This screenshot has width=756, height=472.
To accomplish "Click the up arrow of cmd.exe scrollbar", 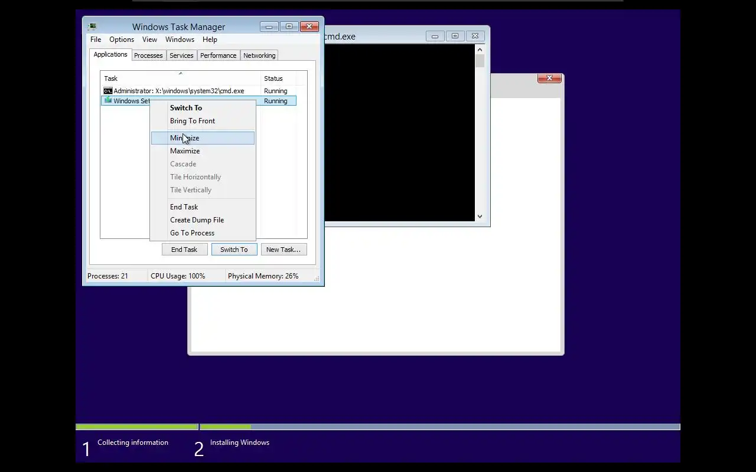I will [480, 50].
